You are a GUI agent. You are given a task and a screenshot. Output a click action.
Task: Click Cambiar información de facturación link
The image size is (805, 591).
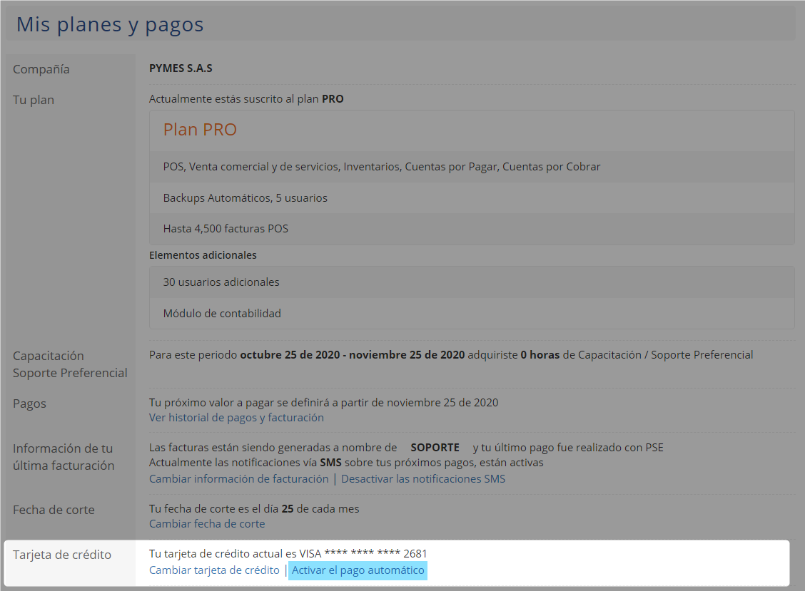(x=238, y=479)
